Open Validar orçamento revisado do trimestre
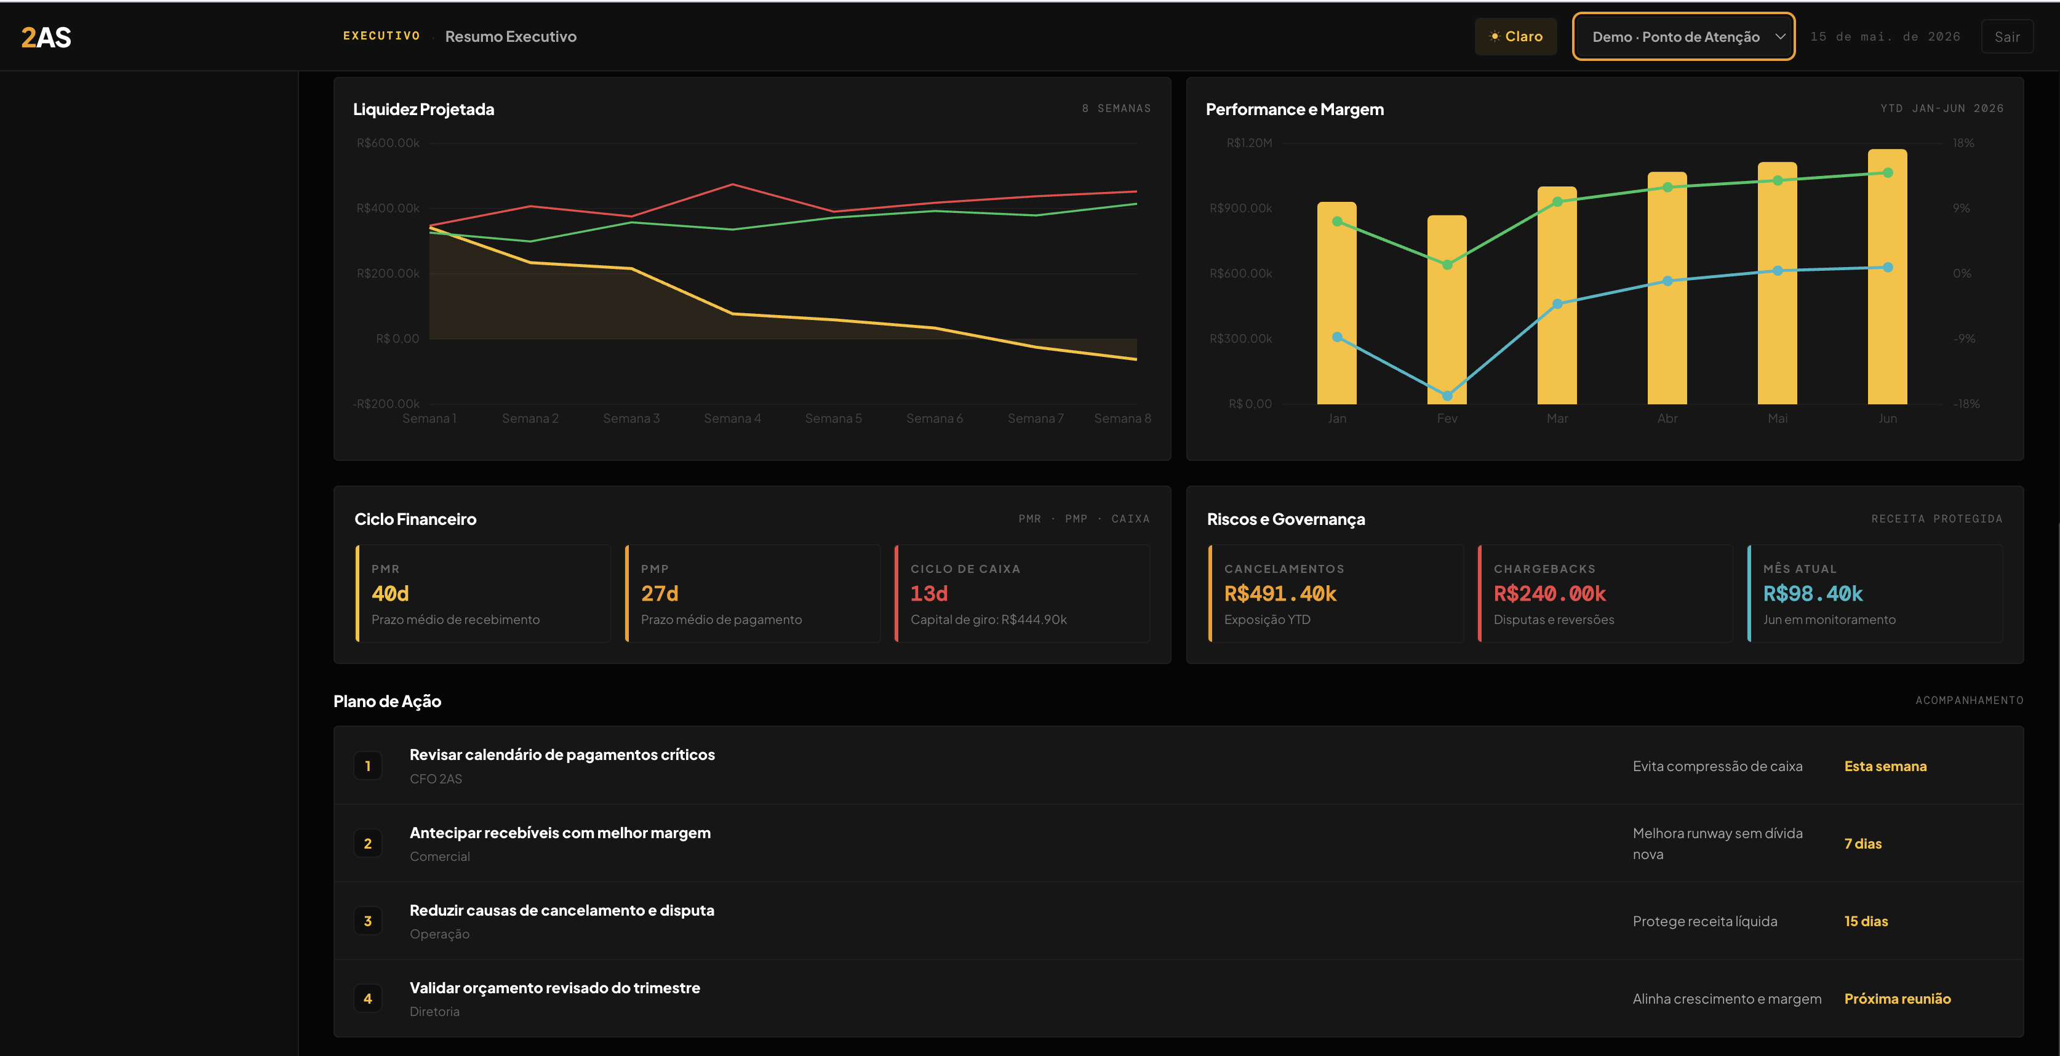 [554, 988]
